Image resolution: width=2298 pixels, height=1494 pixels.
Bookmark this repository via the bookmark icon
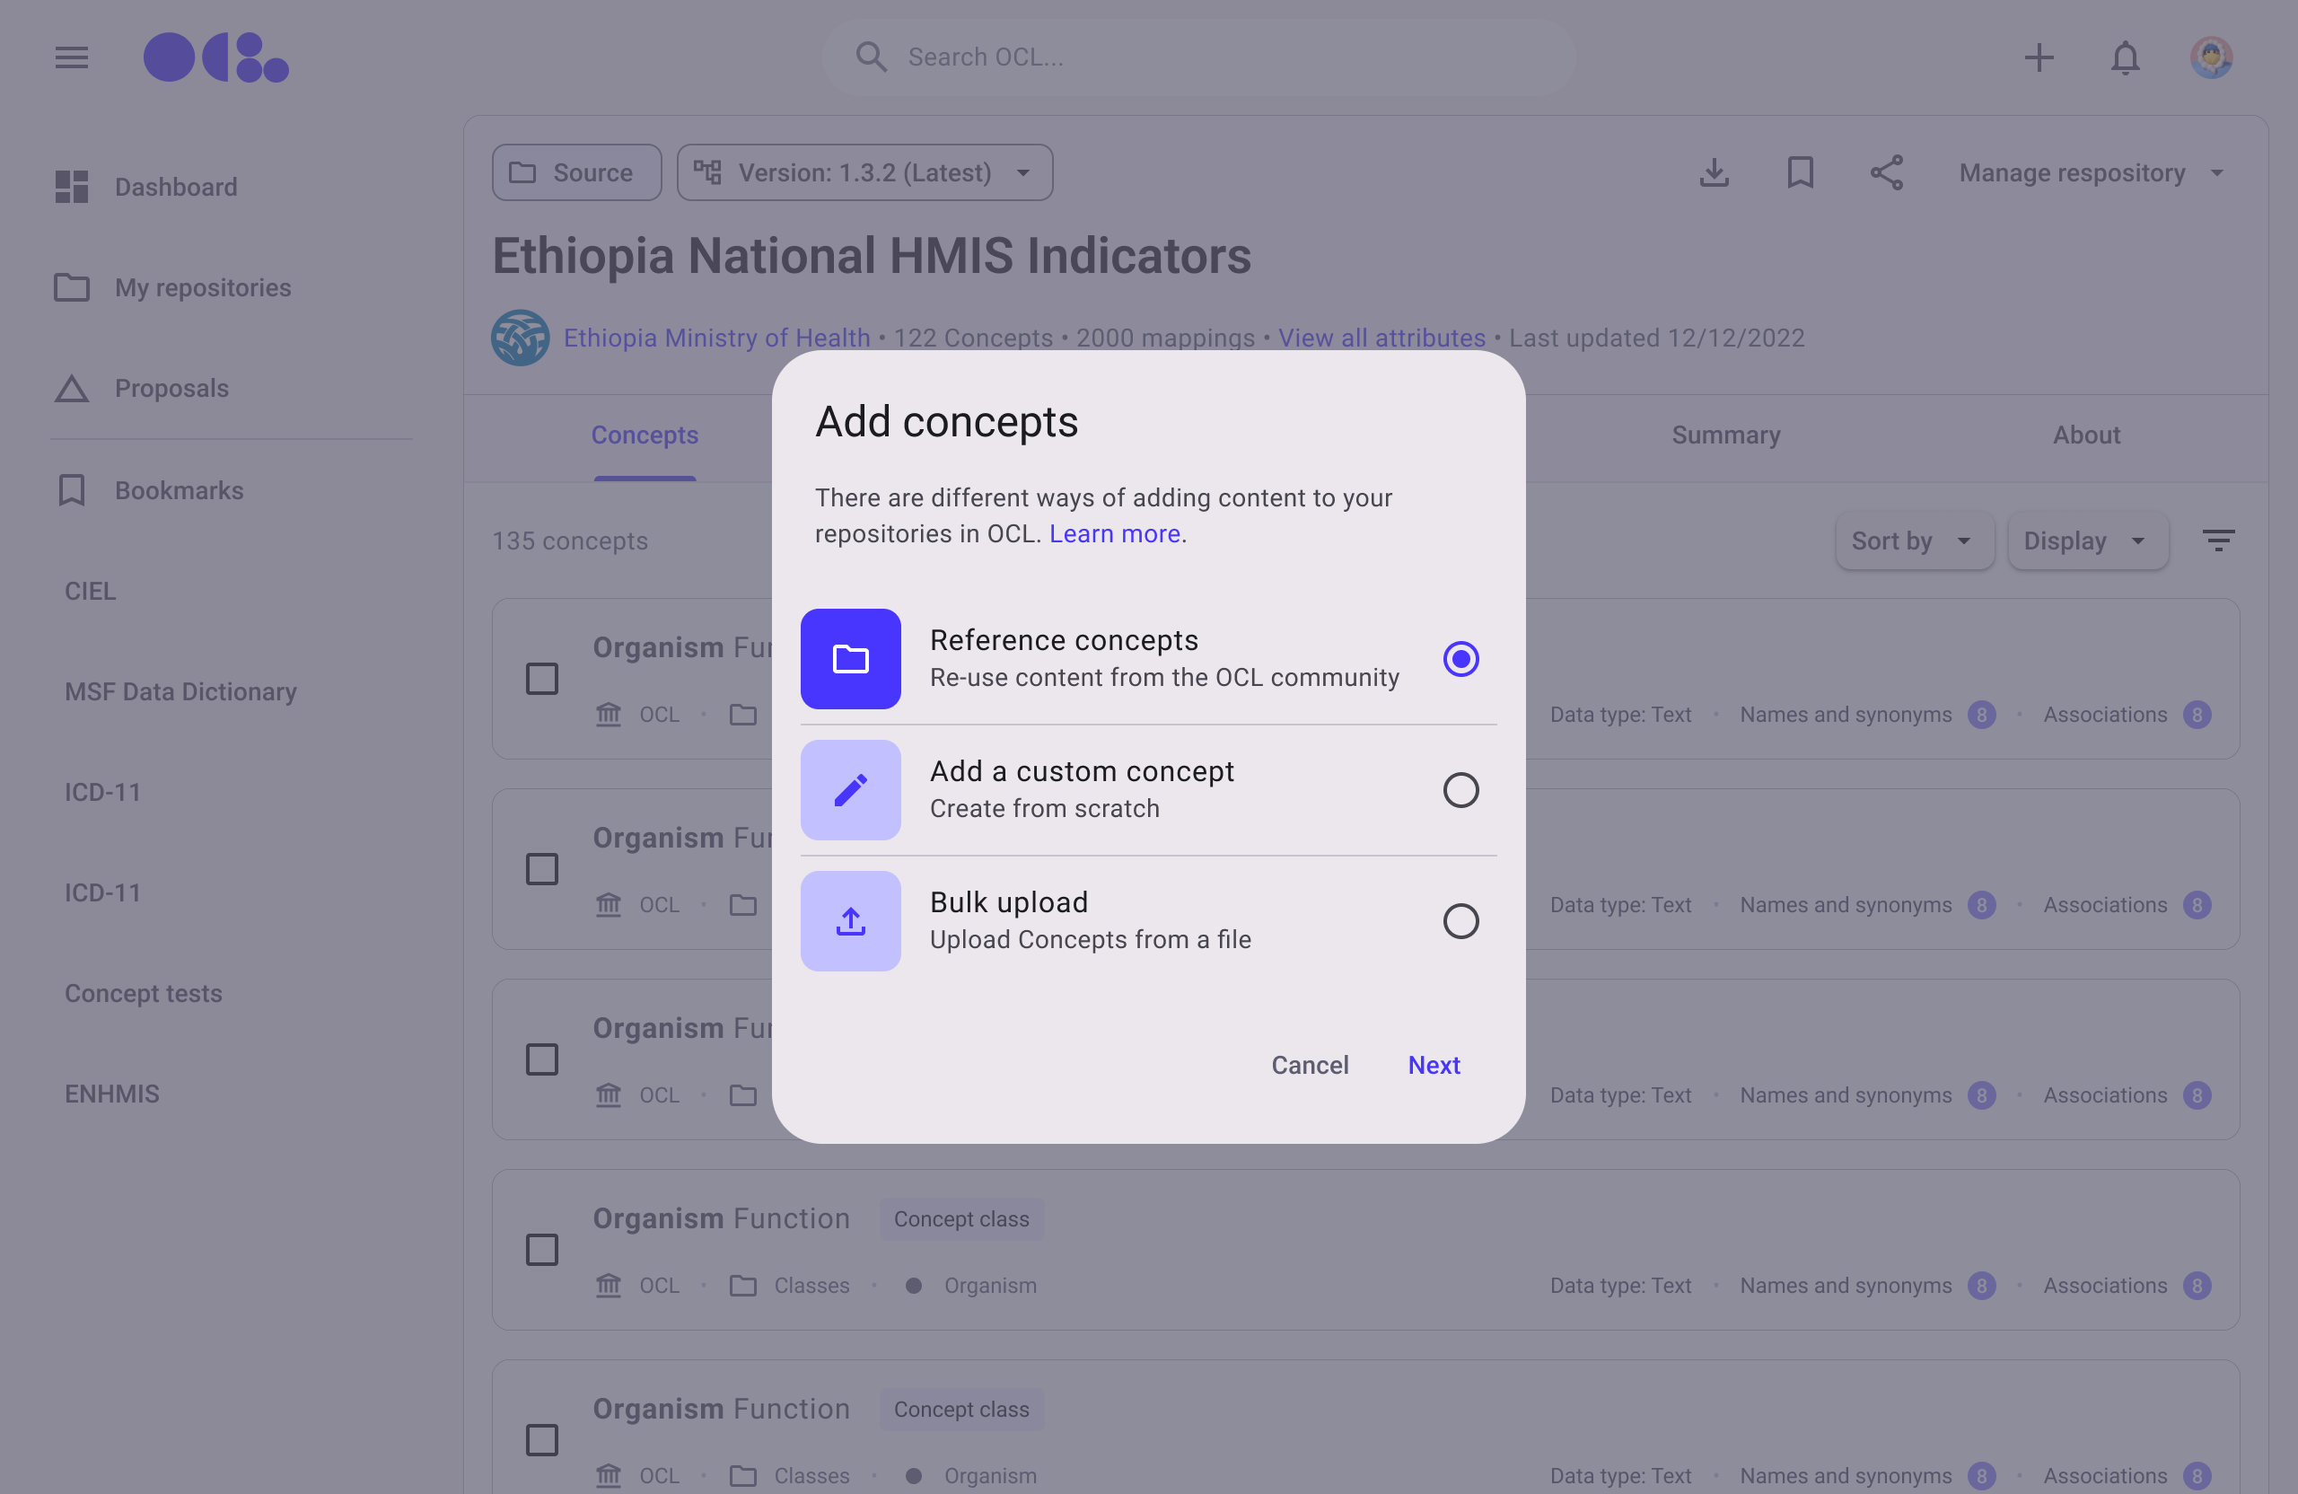coord(1800,173)
